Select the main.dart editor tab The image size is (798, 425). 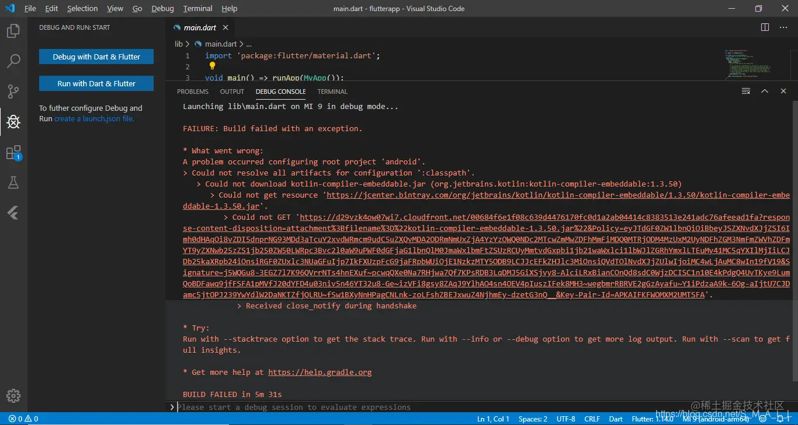pos(199,27)
